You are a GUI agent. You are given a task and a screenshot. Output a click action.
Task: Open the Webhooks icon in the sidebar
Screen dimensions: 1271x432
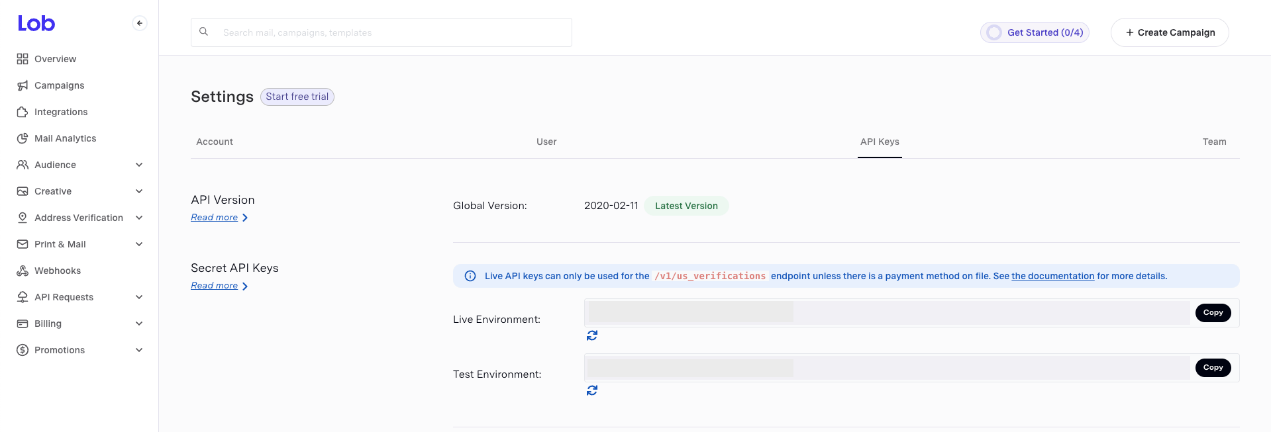(x=23, y=271)
